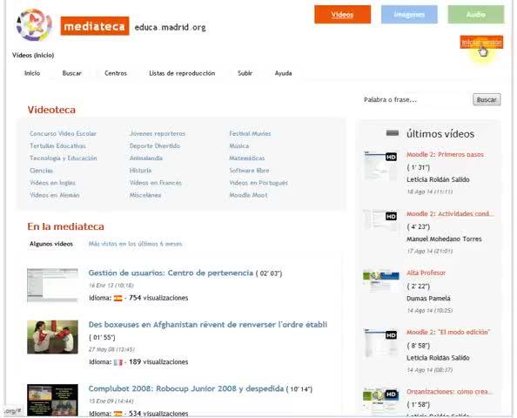Open the Imágenes section button
Viewport: 517px width, 418px height.
(409, 15)
